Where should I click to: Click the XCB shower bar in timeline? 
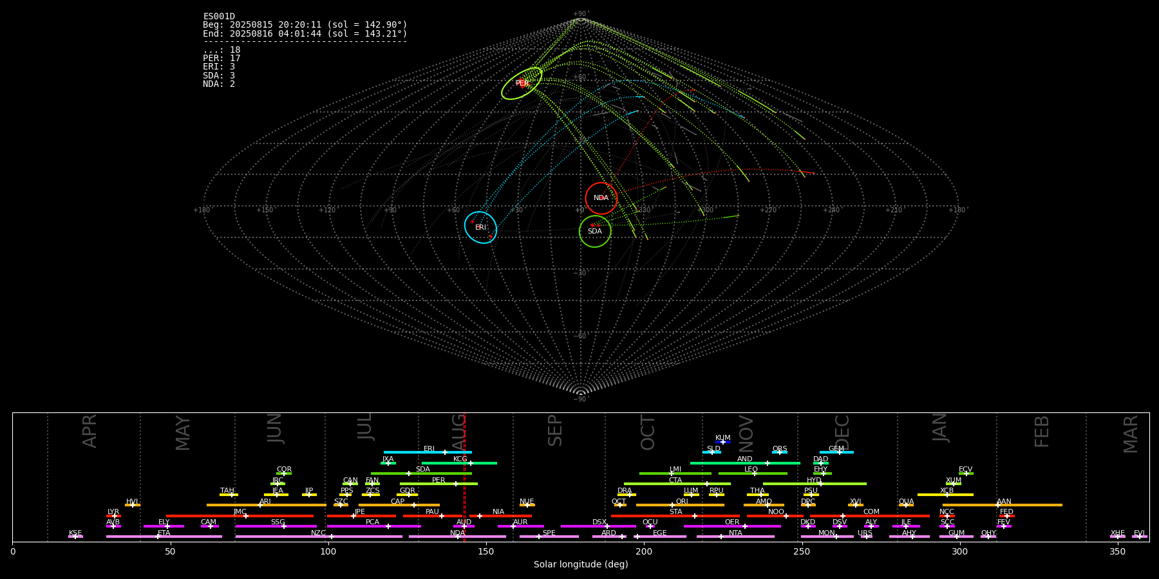click(945, 495)
